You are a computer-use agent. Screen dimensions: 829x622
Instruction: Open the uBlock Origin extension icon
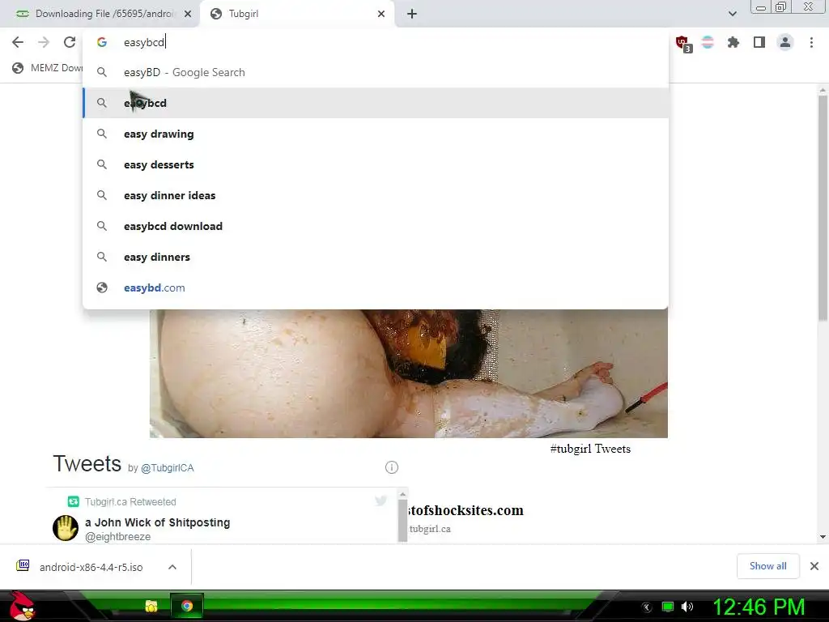[x=683, y=43]
